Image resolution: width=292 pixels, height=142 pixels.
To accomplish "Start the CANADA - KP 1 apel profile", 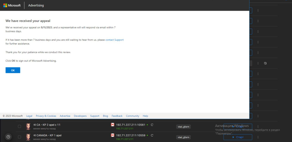I will pos(238,137).
